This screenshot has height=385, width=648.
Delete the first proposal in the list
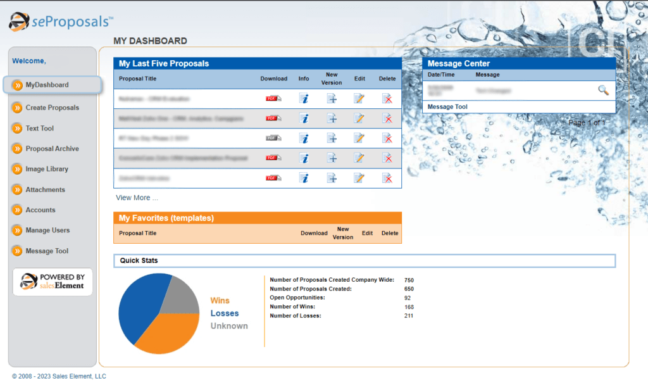click(387, 98)
